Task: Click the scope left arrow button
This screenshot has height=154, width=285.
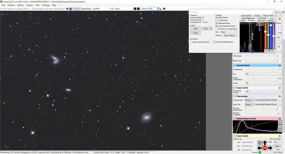Action: 260,148
